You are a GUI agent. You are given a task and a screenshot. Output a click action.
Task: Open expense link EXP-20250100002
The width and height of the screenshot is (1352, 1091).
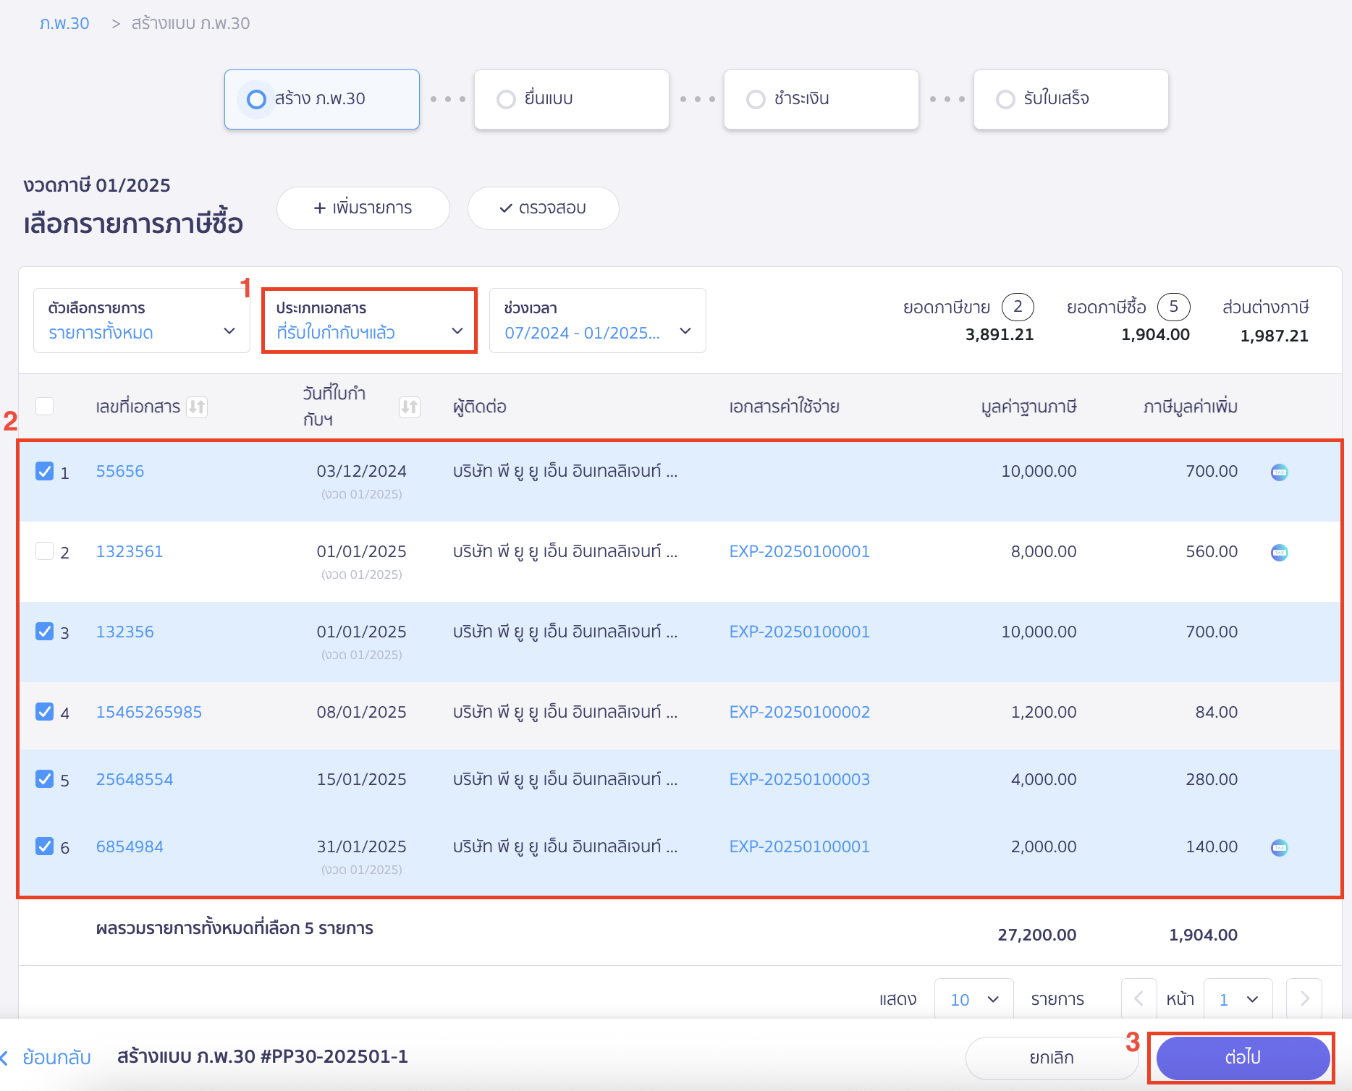[x=799, y=712]
